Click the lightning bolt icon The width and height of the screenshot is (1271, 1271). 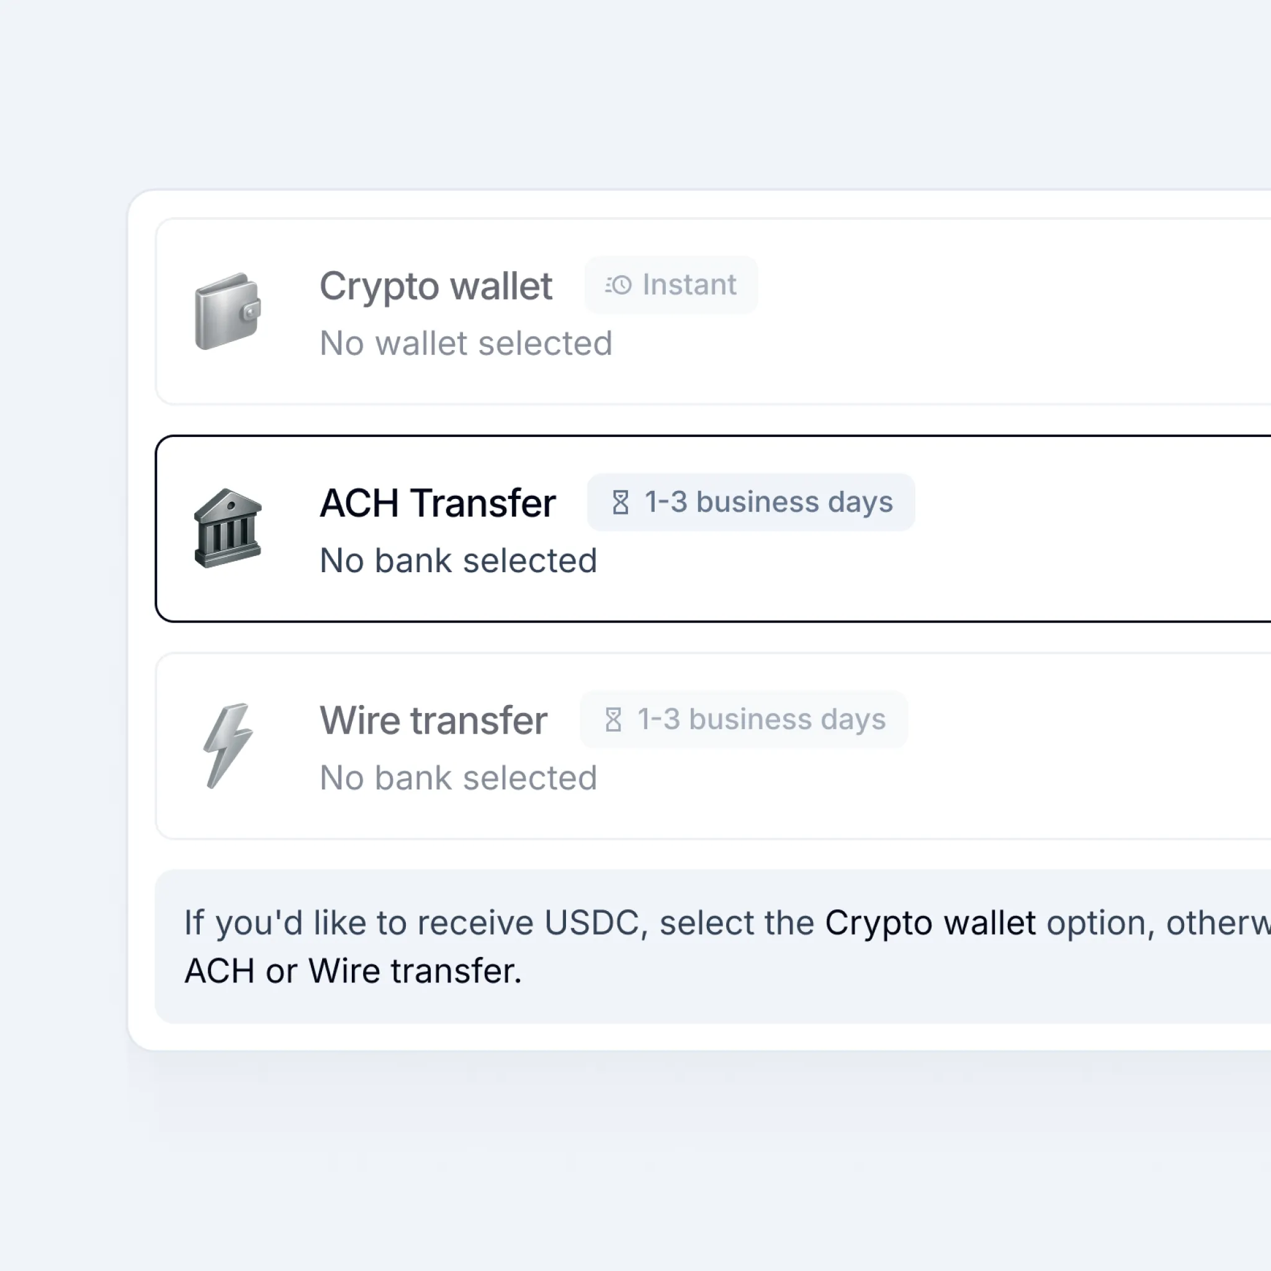click(228, 745)
